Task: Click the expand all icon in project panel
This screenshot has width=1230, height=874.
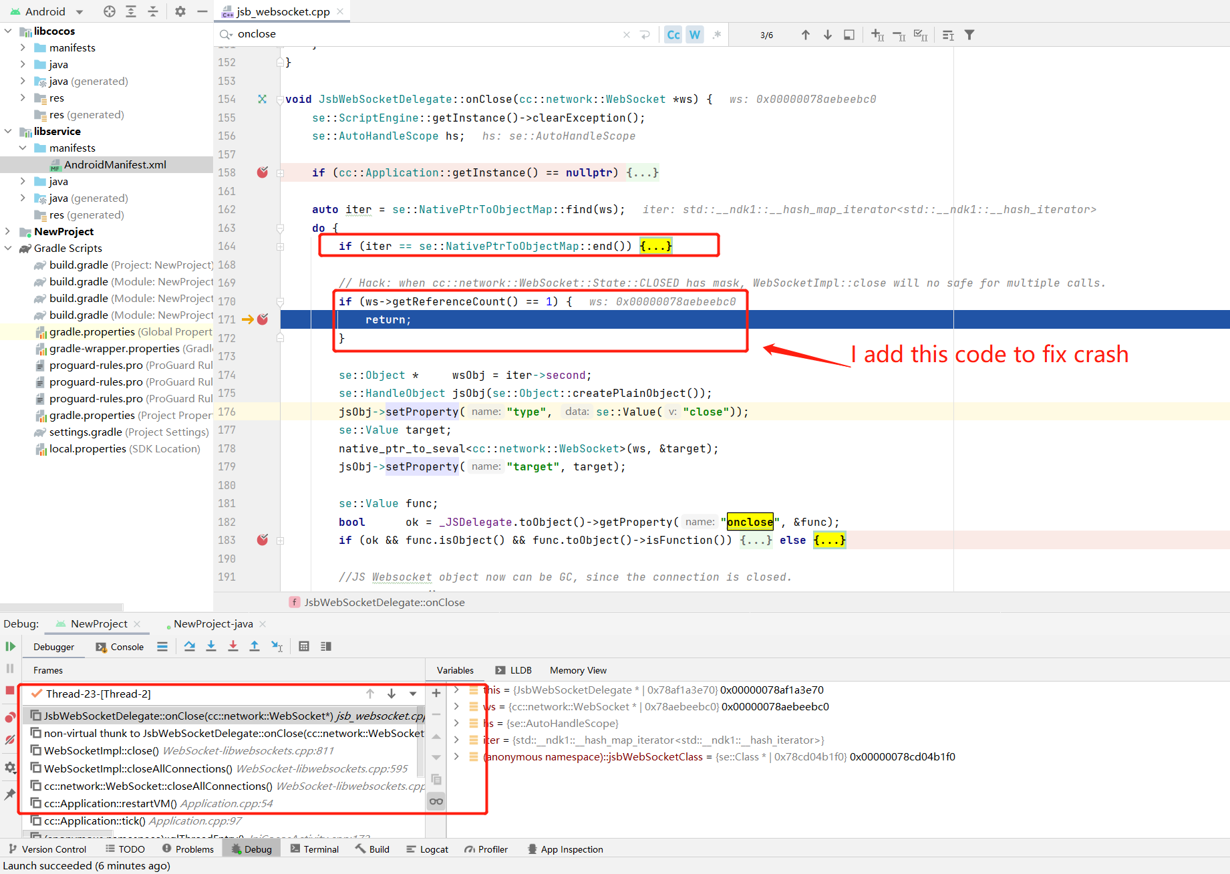Action: (x=131, y=11)
